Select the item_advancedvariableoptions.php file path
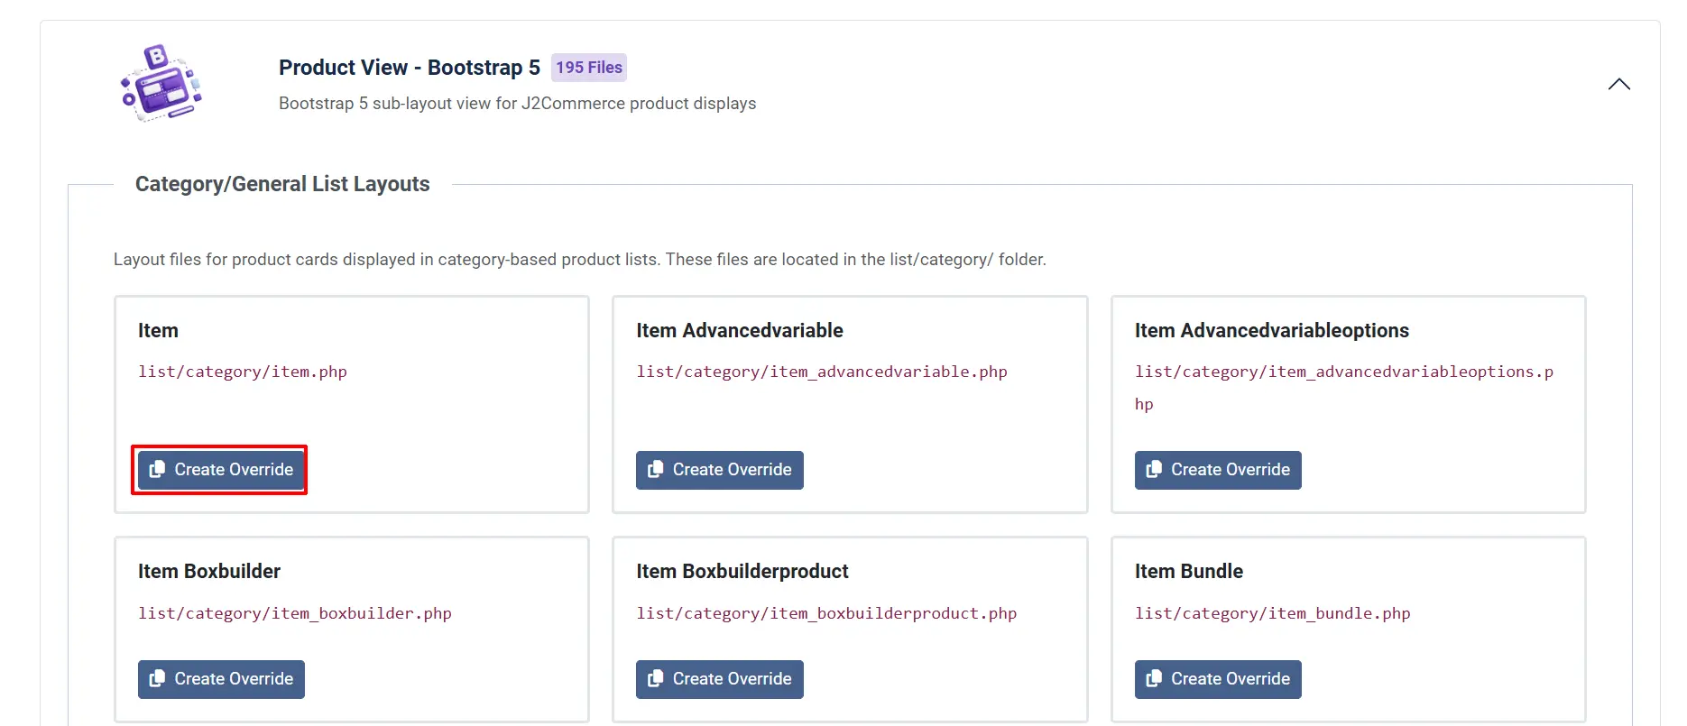 point(1344,388)
